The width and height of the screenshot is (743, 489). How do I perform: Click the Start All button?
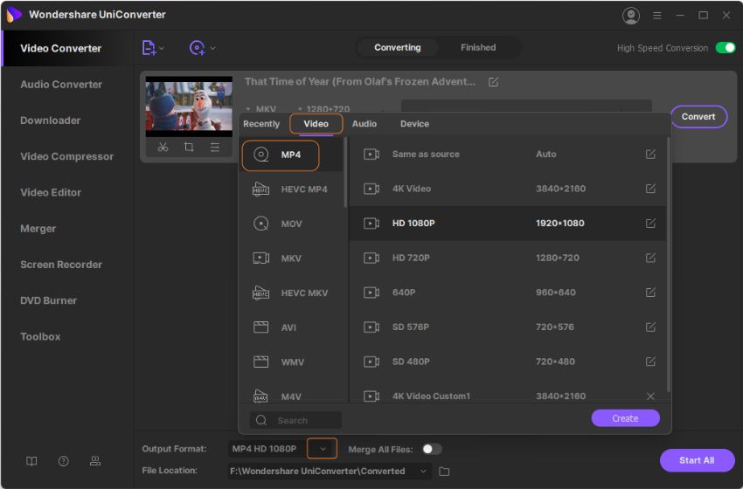(697, 460)
